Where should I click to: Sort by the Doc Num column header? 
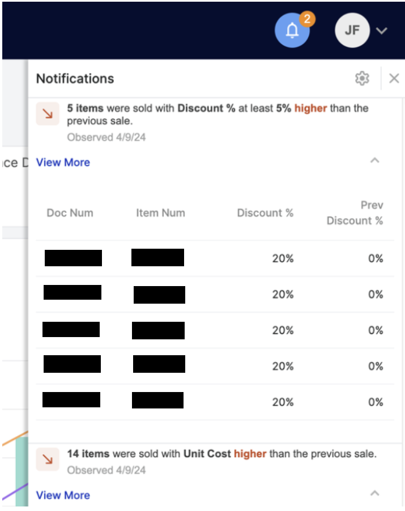click(70, 213)
